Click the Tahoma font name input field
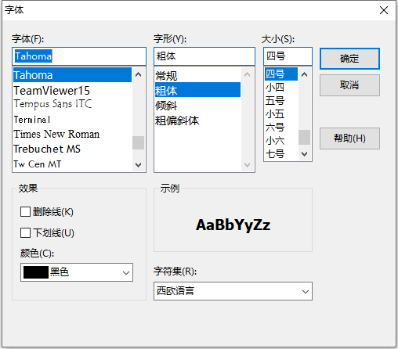 click(79, 56)
